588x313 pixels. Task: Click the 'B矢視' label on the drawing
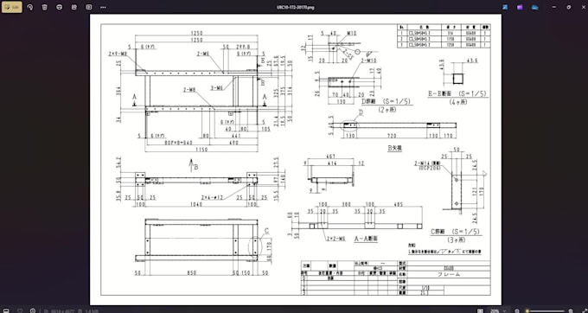[395, 149]
